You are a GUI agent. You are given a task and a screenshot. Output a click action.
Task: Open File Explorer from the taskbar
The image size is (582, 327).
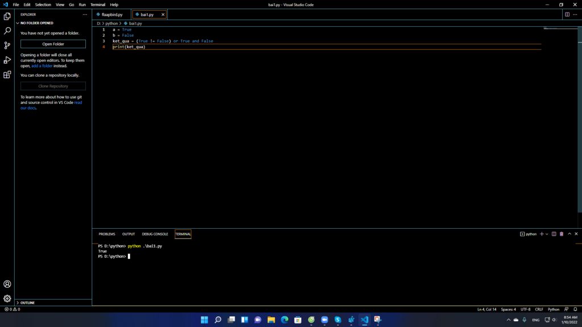(x=271, y=320)
